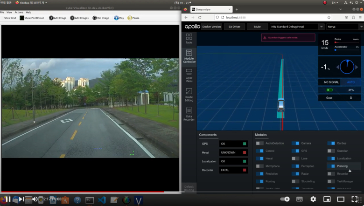Open the Actions menu in CyberVisualizer
Image resolution: width=364 pixels, height=206 pixels.
point(19,12)
